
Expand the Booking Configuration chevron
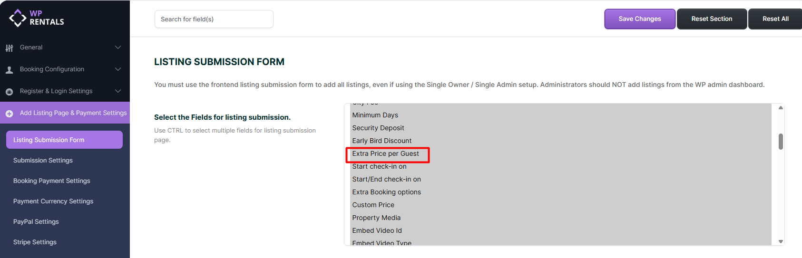(118, 69)
